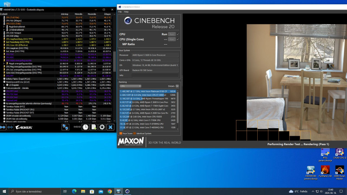Open HWiNFO64 desktop shortcut
This screenshot has height=195, width=347.
click(x=311, y=173)
